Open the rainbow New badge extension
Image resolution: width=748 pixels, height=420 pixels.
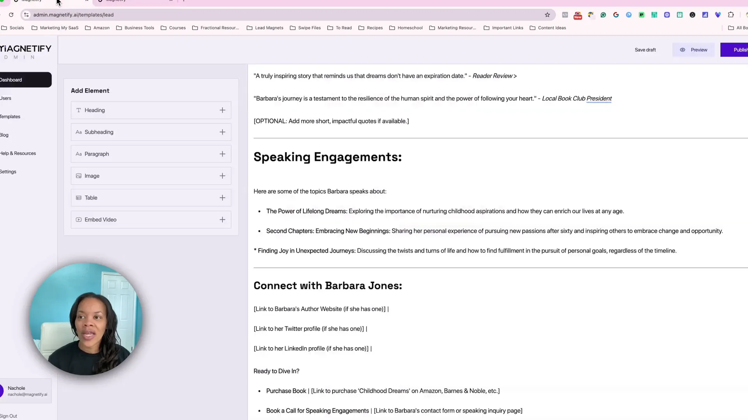coord(578,16)
